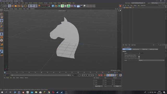Toggle the X axis lock

(x=29, y=6)
